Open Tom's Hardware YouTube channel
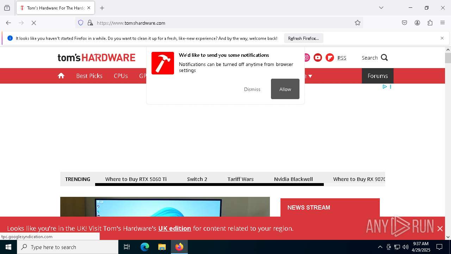 [x=318, y=58]
